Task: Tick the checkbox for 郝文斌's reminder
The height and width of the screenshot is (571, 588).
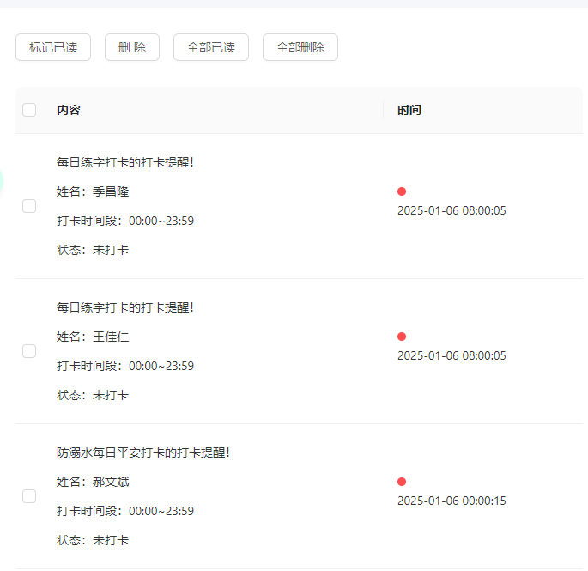Action: 29,496
